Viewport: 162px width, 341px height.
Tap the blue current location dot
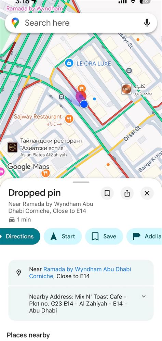click(x=84, y=104)
